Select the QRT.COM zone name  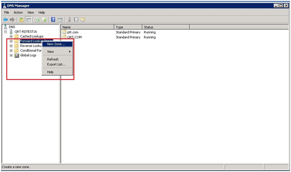tap(75, 37)
